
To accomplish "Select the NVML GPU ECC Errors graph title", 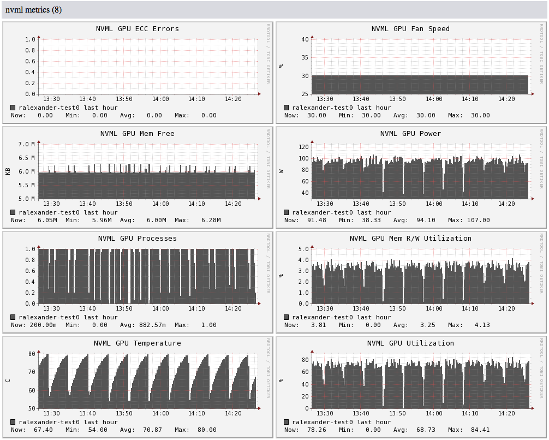I will (x=137, y=29).
